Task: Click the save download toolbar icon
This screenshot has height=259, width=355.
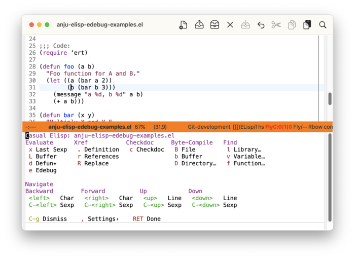Action: click(x=245, y=25)
